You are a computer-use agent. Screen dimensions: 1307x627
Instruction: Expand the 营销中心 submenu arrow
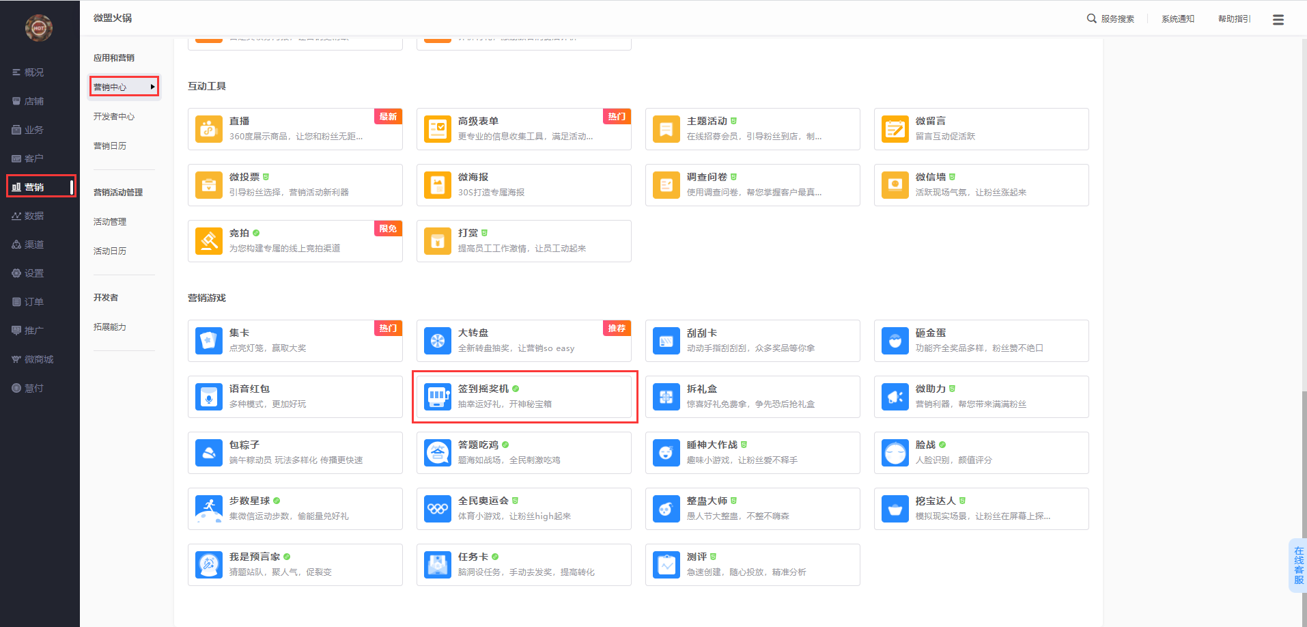tap(153, 87)
